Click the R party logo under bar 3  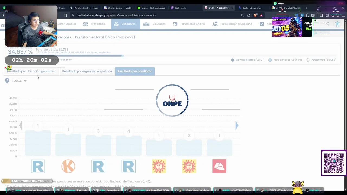pos(98,166)
